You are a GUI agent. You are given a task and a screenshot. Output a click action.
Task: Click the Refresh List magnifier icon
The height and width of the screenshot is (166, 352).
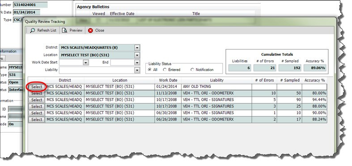(33, 30)
